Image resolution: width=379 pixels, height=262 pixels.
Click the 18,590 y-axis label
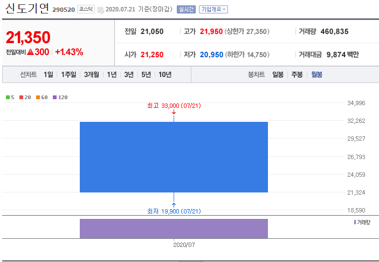(356, 210)
